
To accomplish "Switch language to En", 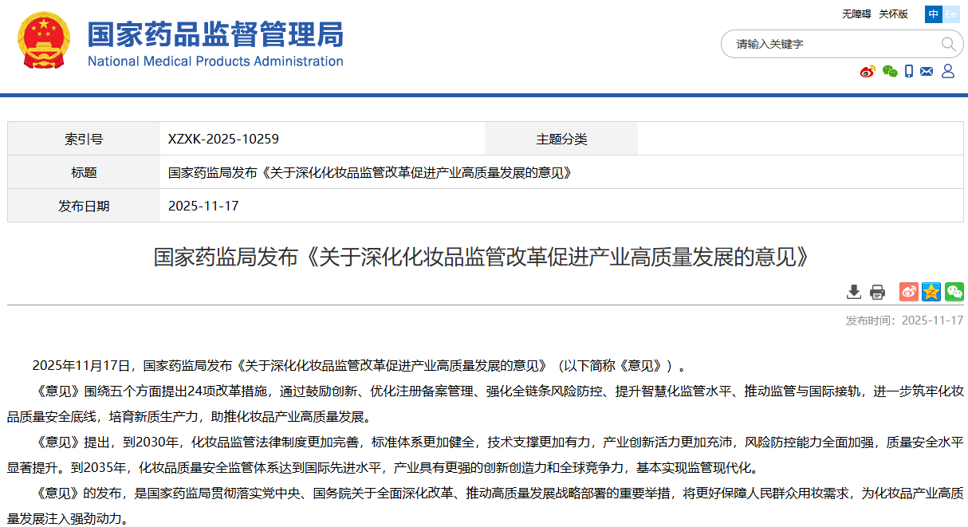I will tap(951, 14).
